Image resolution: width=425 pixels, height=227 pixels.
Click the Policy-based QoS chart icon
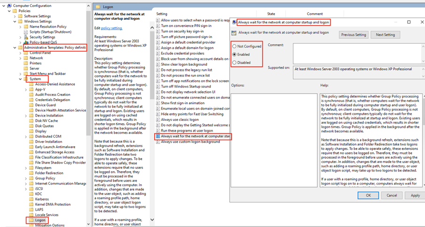[26, 42]
